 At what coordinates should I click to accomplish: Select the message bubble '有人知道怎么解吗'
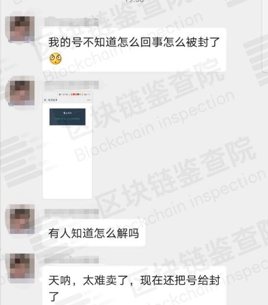pos(94,233)
